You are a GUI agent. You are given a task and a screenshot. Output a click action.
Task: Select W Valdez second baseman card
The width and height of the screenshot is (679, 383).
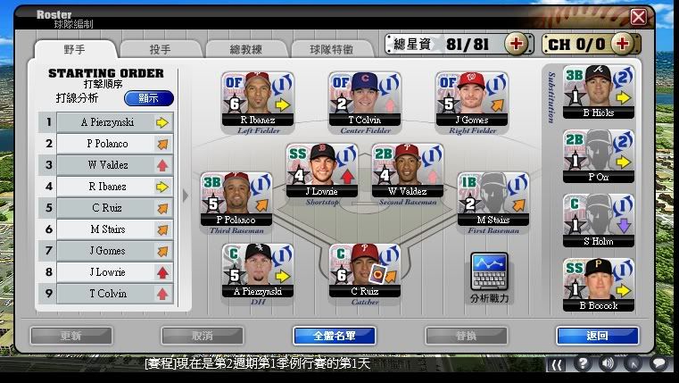(408, 171)
